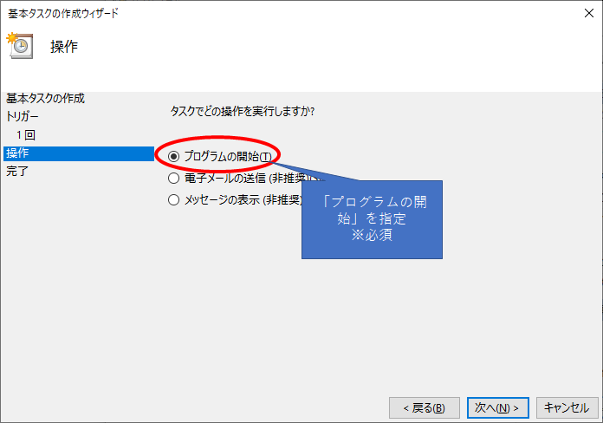Image resolution: width=603 pixels, height=423 pixels.
Task: Click the 次へ(N) > button
Action: pos(497,407)
